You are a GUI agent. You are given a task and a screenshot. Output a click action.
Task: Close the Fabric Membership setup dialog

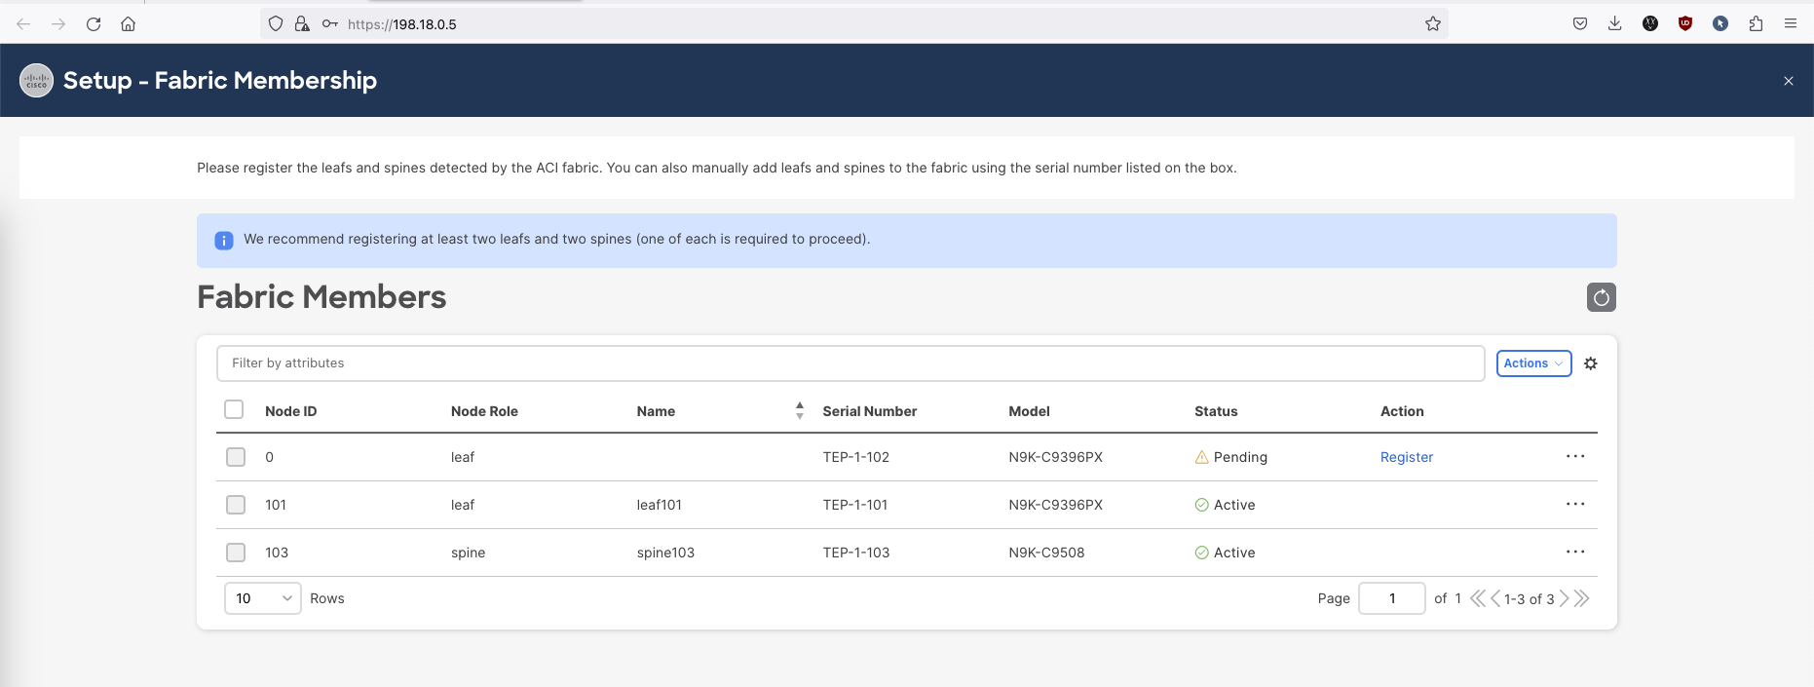1788,81
